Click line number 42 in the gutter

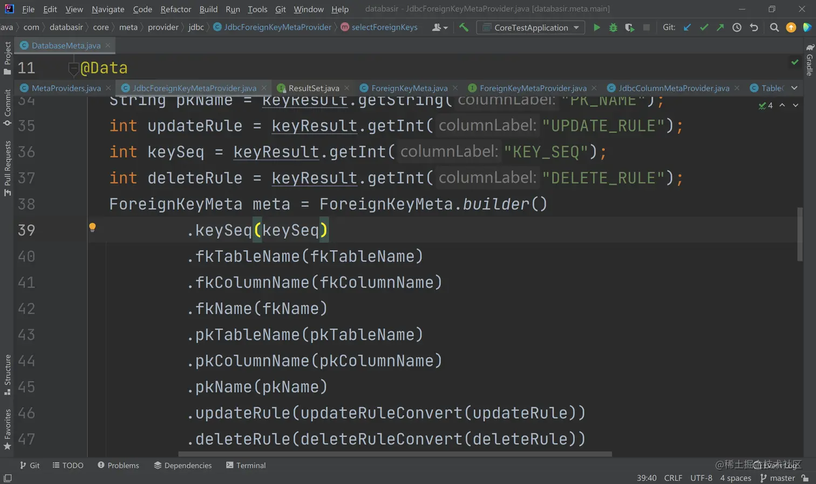click(26, 309)
